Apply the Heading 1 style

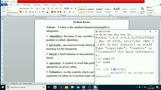click(99, 10)
